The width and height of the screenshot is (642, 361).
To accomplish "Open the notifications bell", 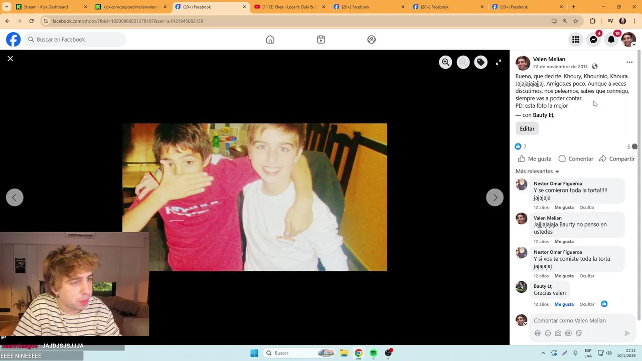I will (611, 40).
